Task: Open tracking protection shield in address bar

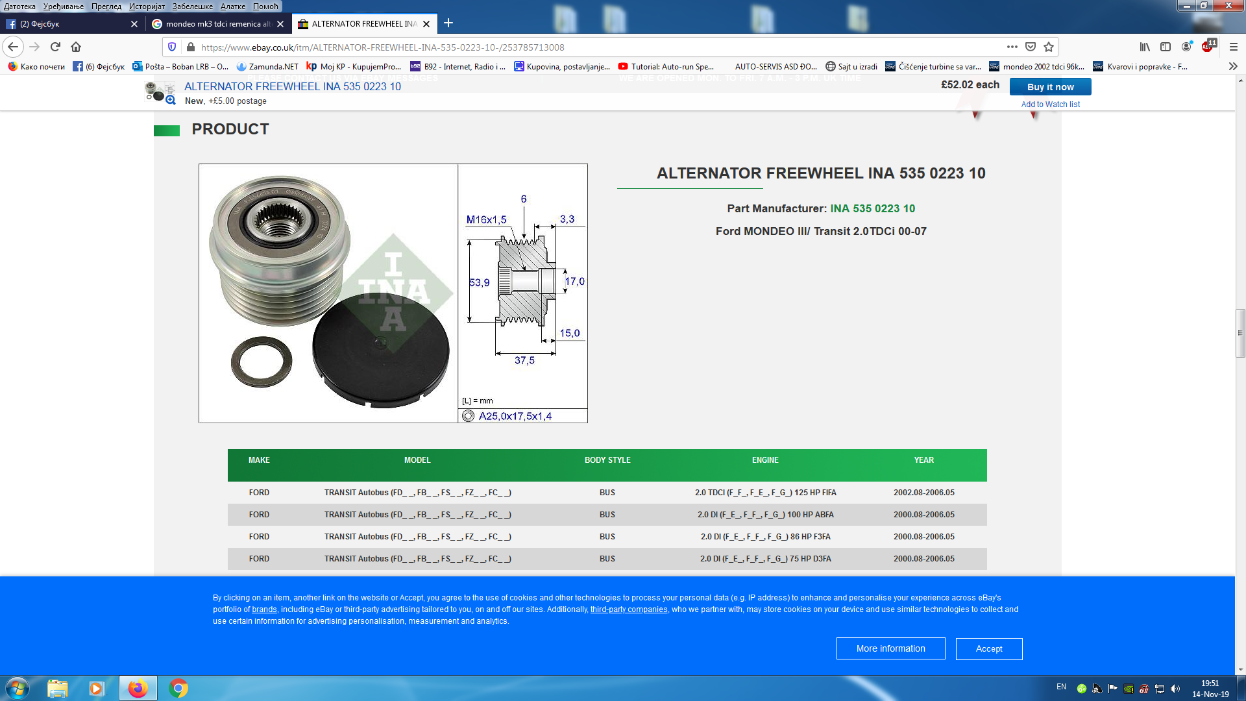Action: pos(172,47)
